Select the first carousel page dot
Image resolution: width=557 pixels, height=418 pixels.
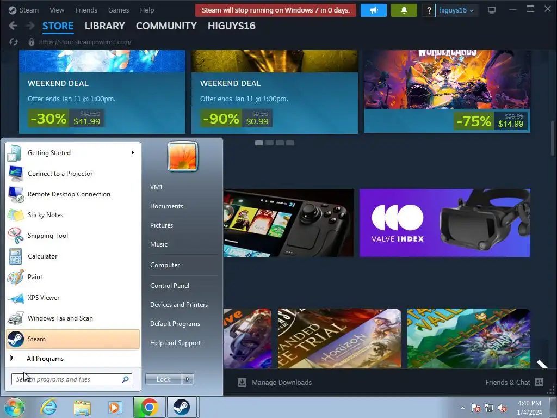(x=259, y=143)
